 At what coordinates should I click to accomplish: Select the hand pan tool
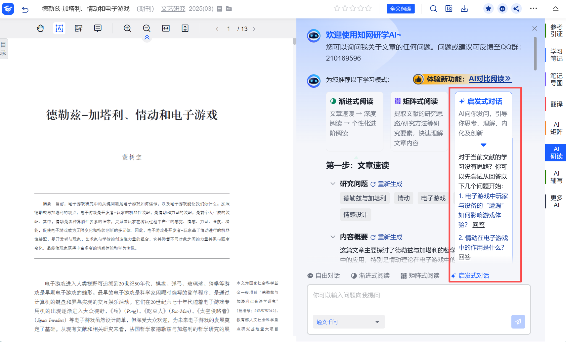[40, 28]
